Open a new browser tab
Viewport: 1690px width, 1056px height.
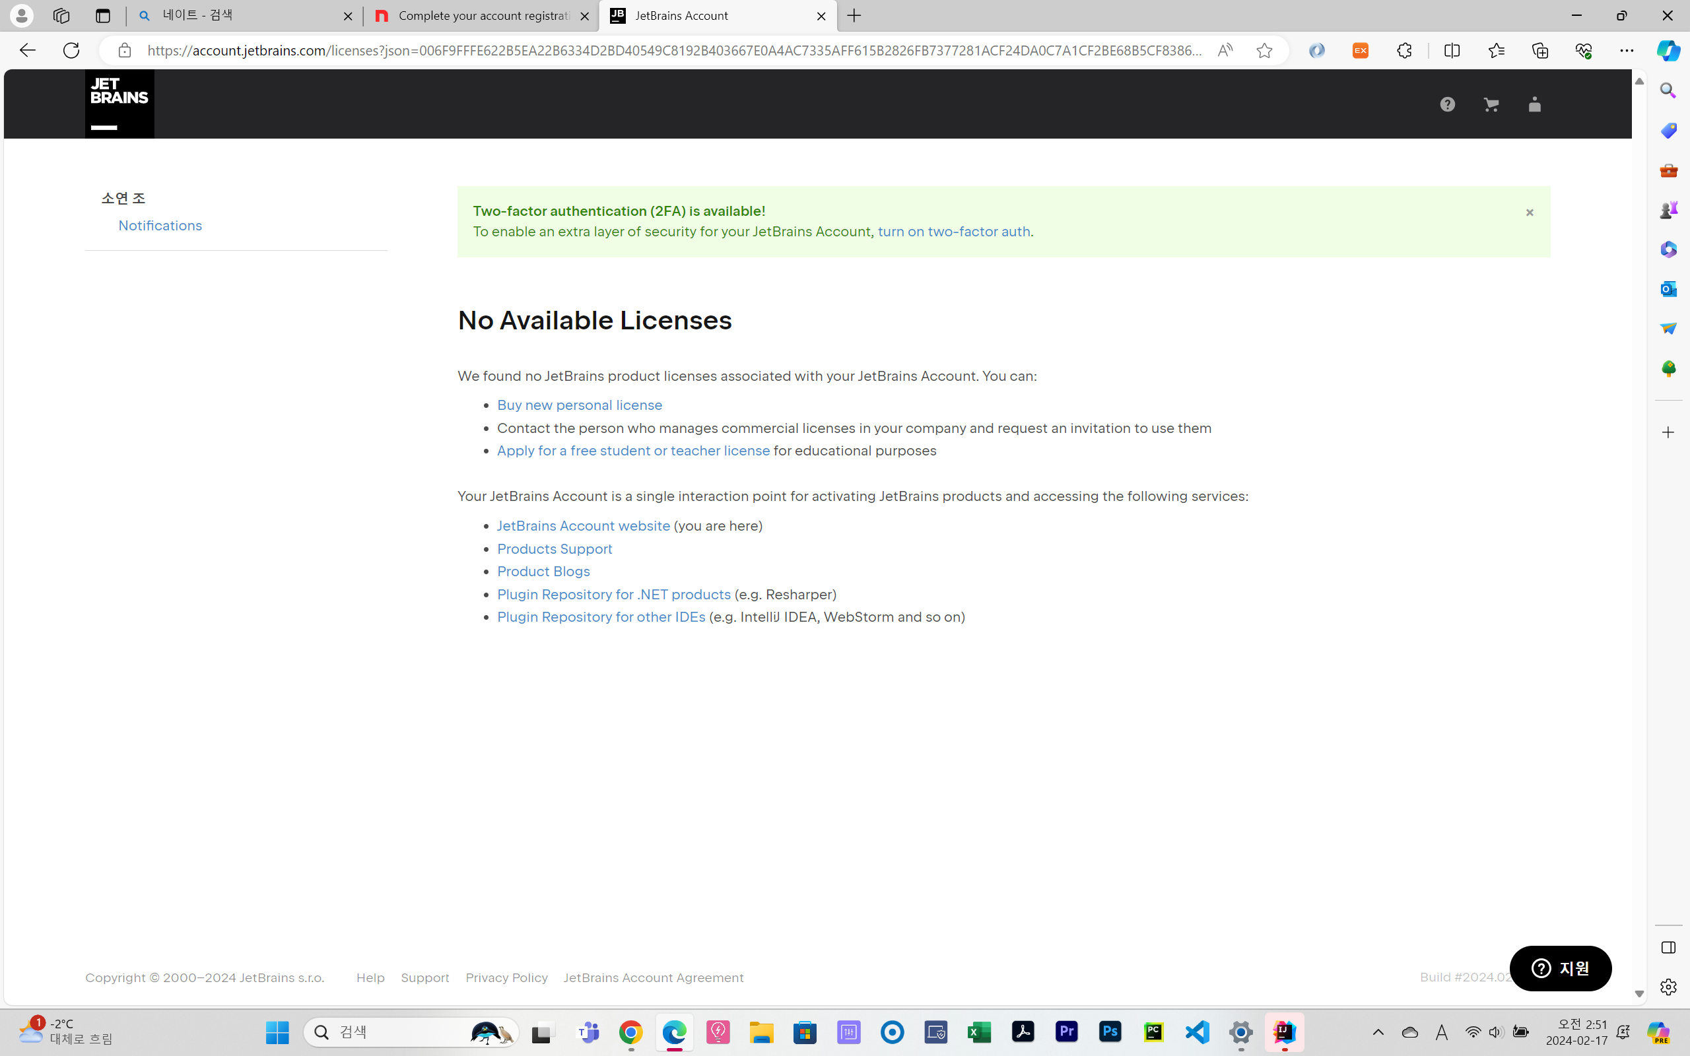(854, 15)
